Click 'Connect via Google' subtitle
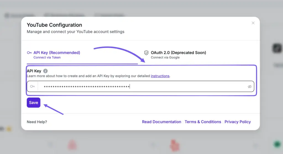This screenshot has height=154, width=283. tap(165, 57)
